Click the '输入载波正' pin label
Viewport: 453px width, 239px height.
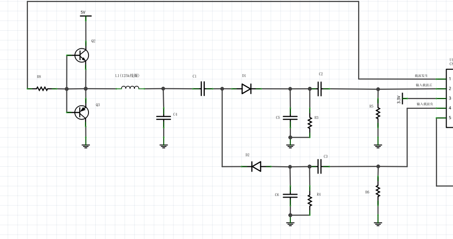click(424, 85)
